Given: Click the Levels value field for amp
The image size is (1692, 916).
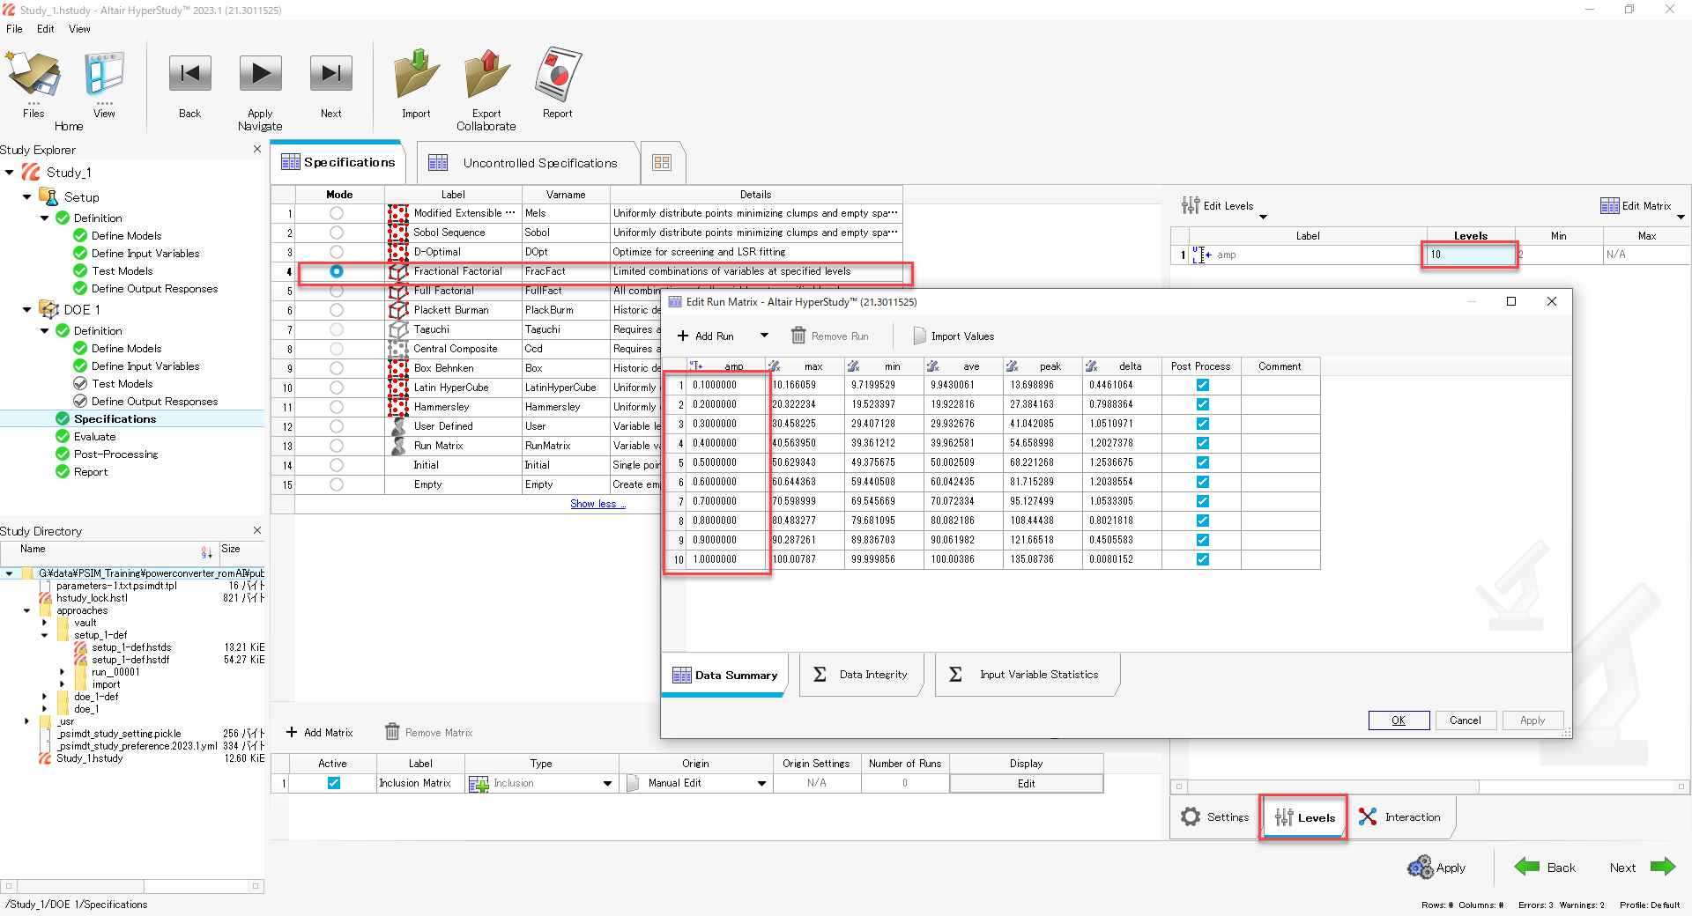Looking at the screenshot, I should 1470,255.
